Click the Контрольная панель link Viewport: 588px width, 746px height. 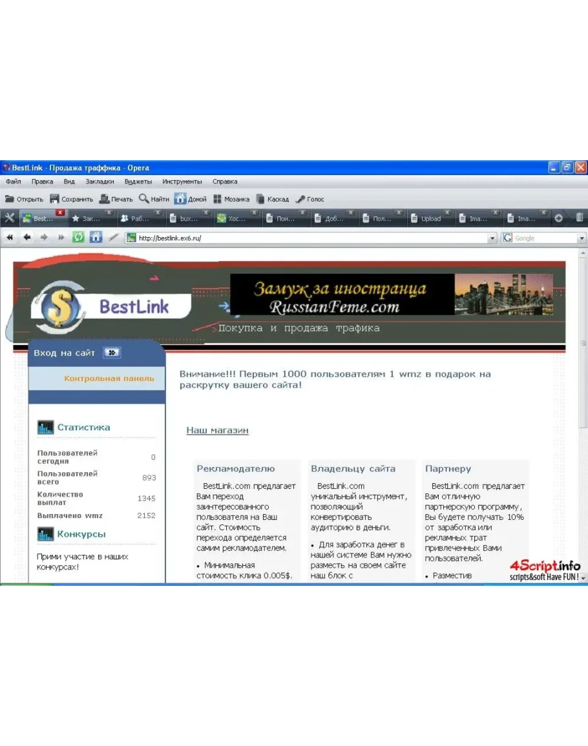coord(109,378)
